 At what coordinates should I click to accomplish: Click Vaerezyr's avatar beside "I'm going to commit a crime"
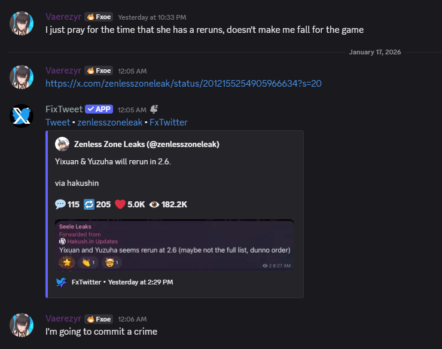(x=22, y=324)
